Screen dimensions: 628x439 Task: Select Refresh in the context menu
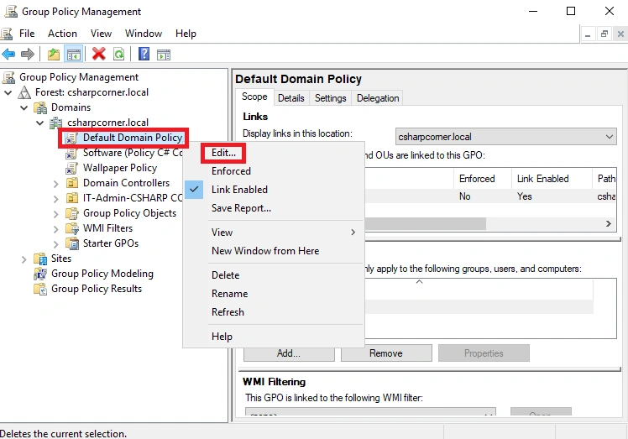click(x=228, y=312)
